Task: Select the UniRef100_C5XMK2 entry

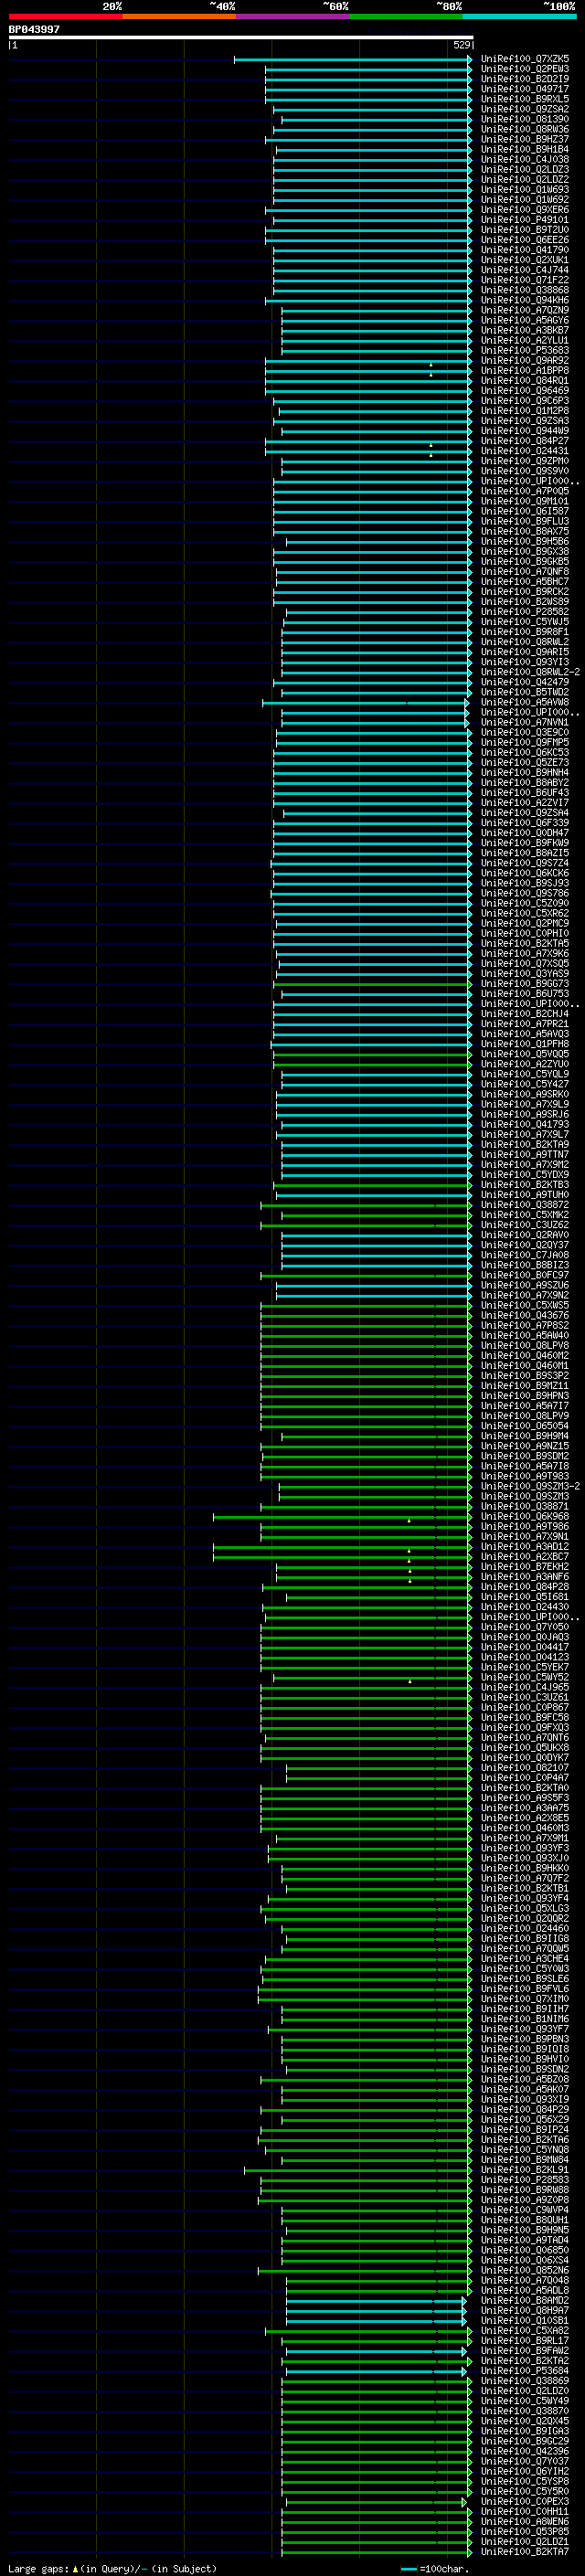Action: pos(524,1215)
